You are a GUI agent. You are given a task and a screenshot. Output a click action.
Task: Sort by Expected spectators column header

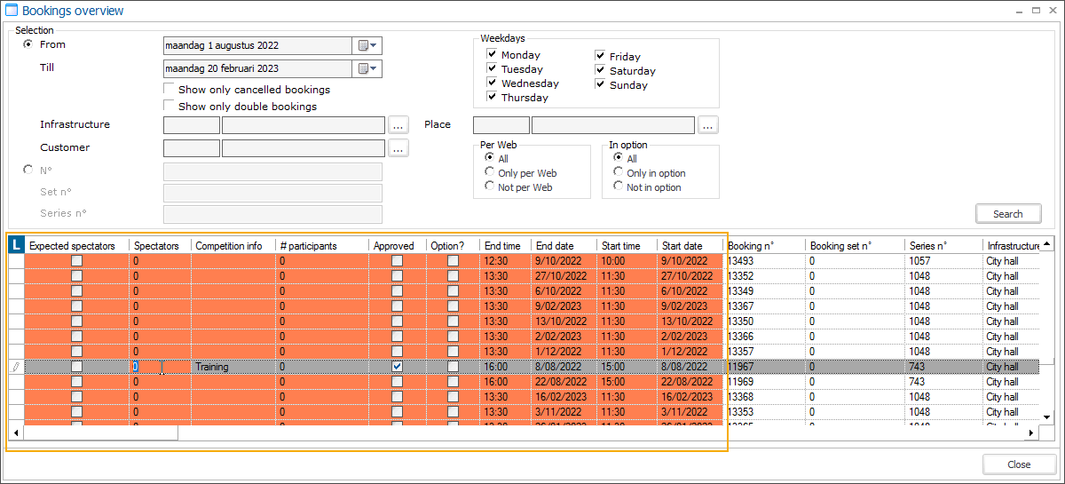[77, 246]
